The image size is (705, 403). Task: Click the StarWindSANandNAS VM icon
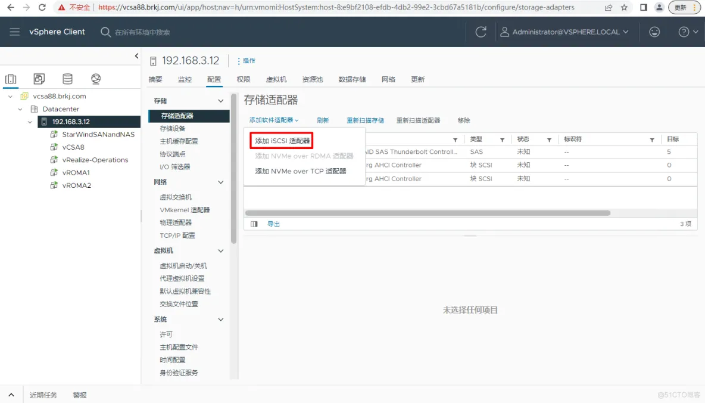point(54,134)
